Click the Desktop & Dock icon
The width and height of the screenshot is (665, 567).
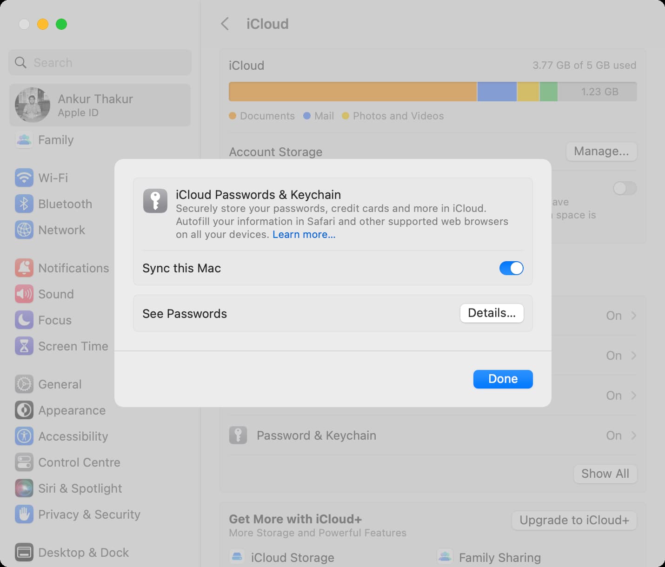tap(24, 552)
